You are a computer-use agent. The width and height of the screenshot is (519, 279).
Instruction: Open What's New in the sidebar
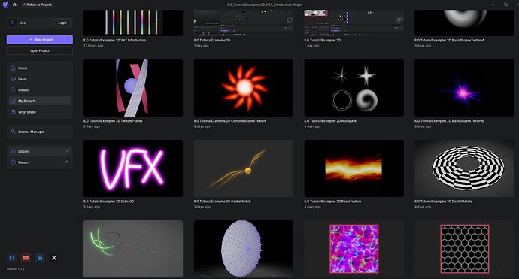tap(40, 112)
